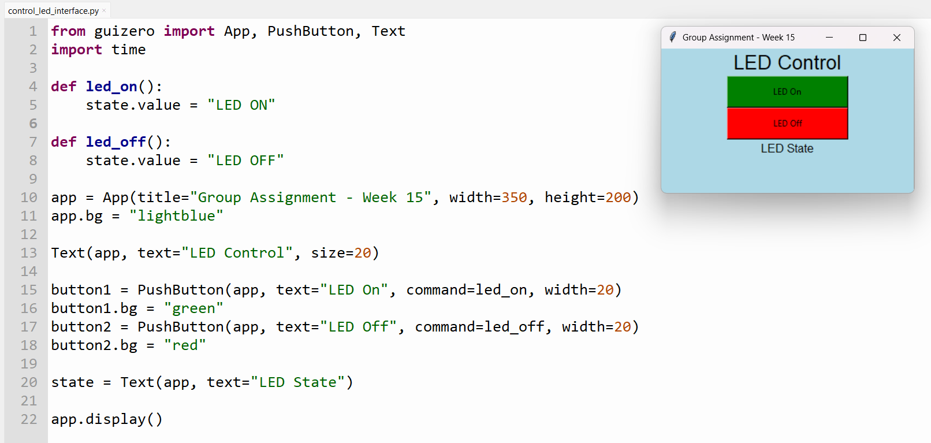The height and width of the screenshot is (443, 931).
Task: Click the LED State label text
Action: click(x=787, y=148)
